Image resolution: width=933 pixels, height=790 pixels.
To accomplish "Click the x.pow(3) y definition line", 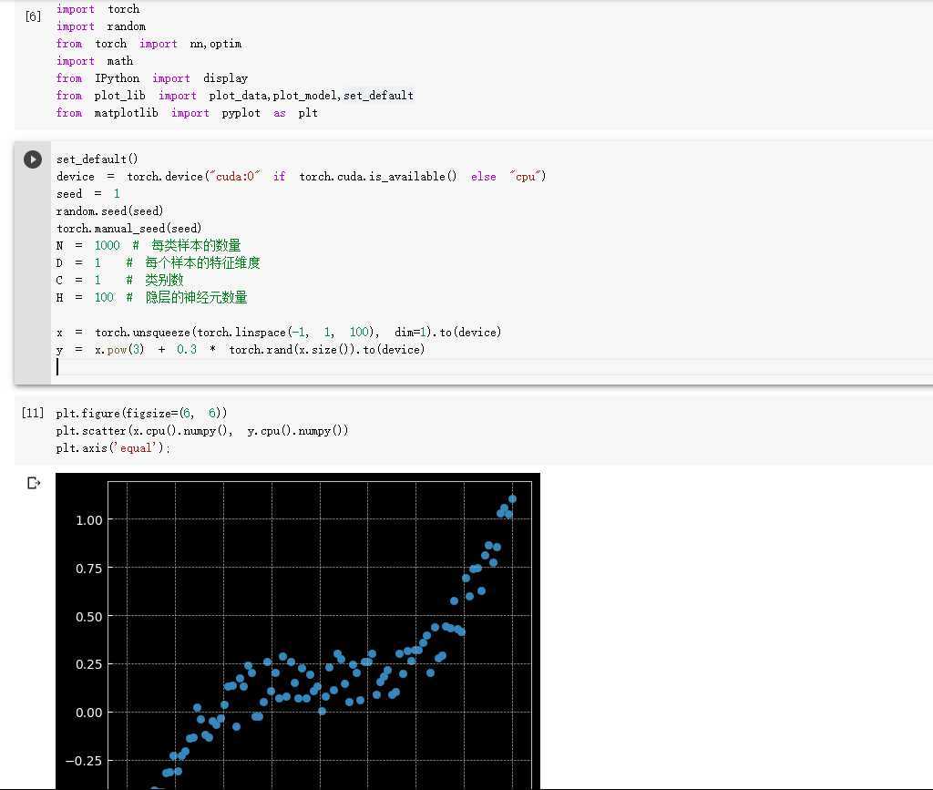I will [x=241, y=349].
